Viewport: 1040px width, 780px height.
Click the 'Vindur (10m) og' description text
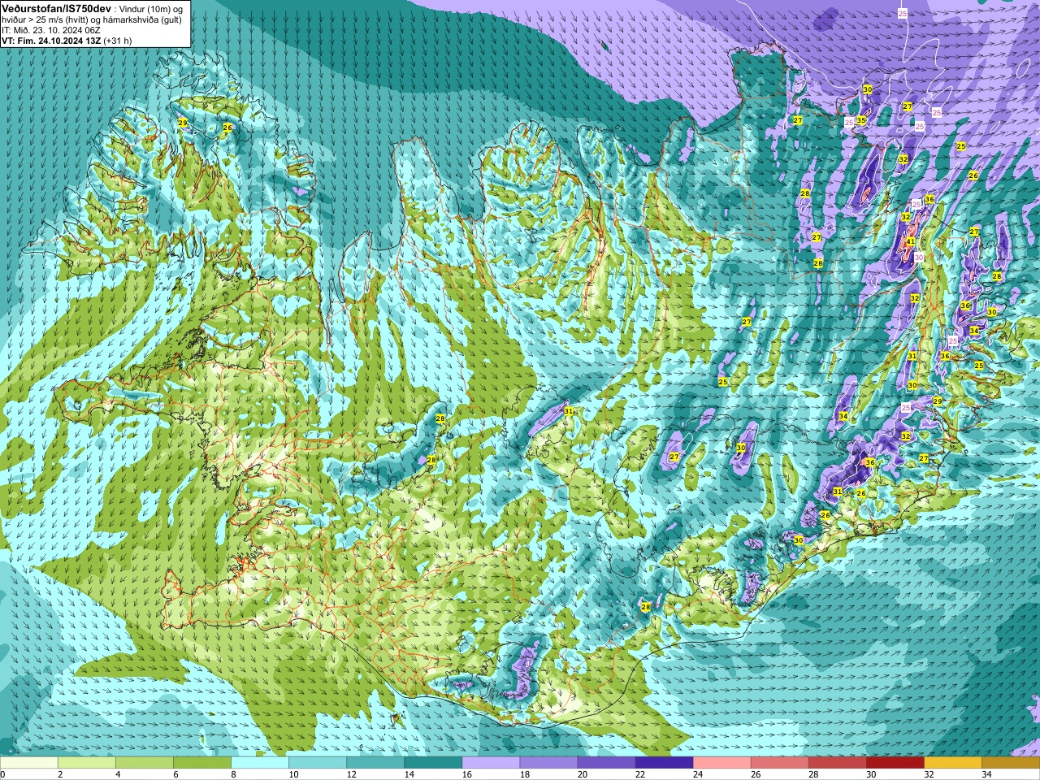click(x=152, y=8)
